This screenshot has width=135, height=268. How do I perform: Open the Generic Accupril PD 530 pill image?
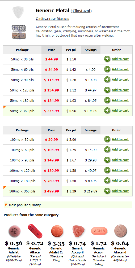point(78,231)
